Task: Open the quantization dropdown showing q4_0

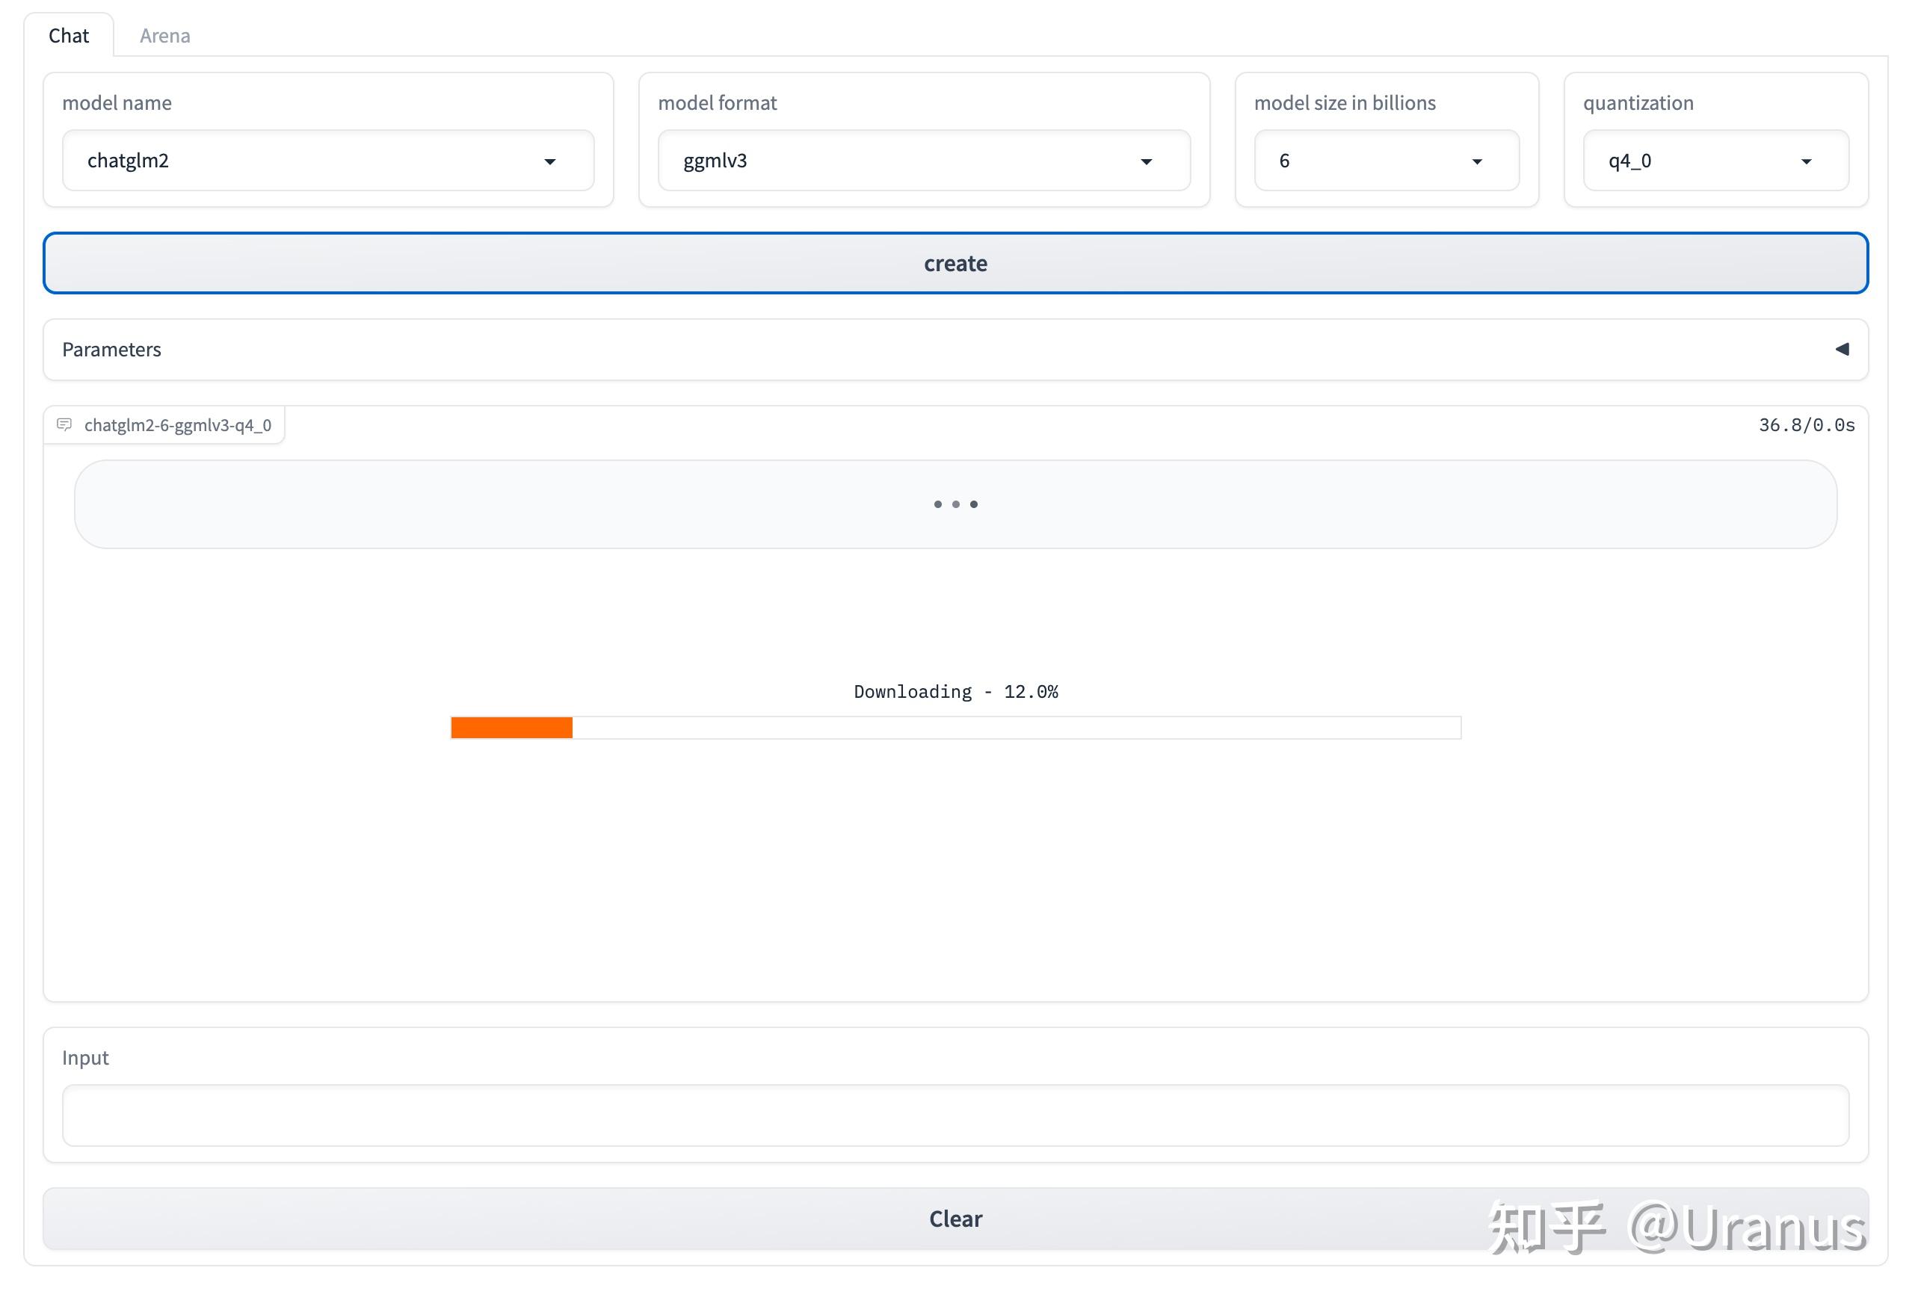Action: click(x=1715, y=161)
